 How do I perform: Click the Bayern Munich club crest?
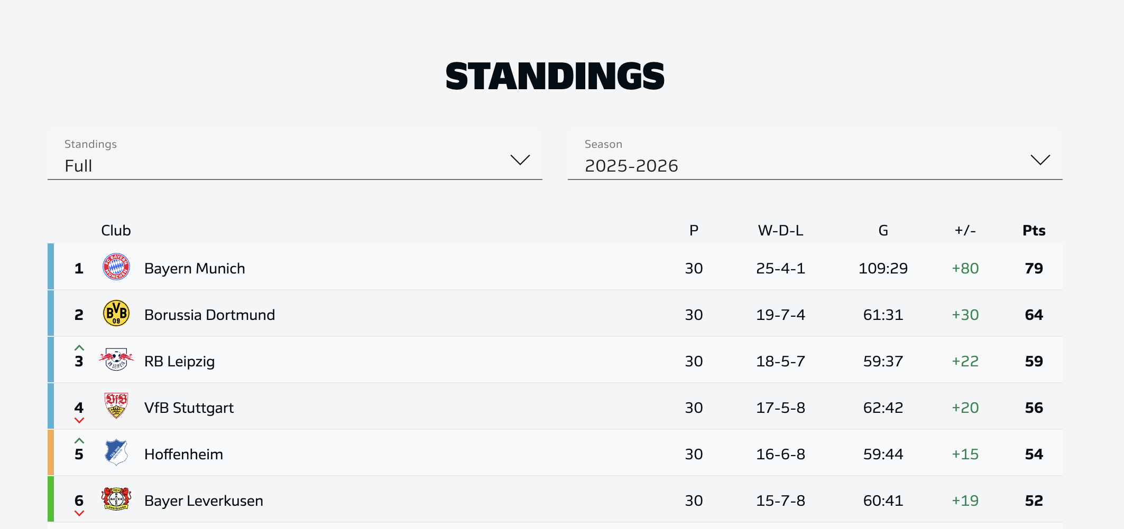point(116,267)
